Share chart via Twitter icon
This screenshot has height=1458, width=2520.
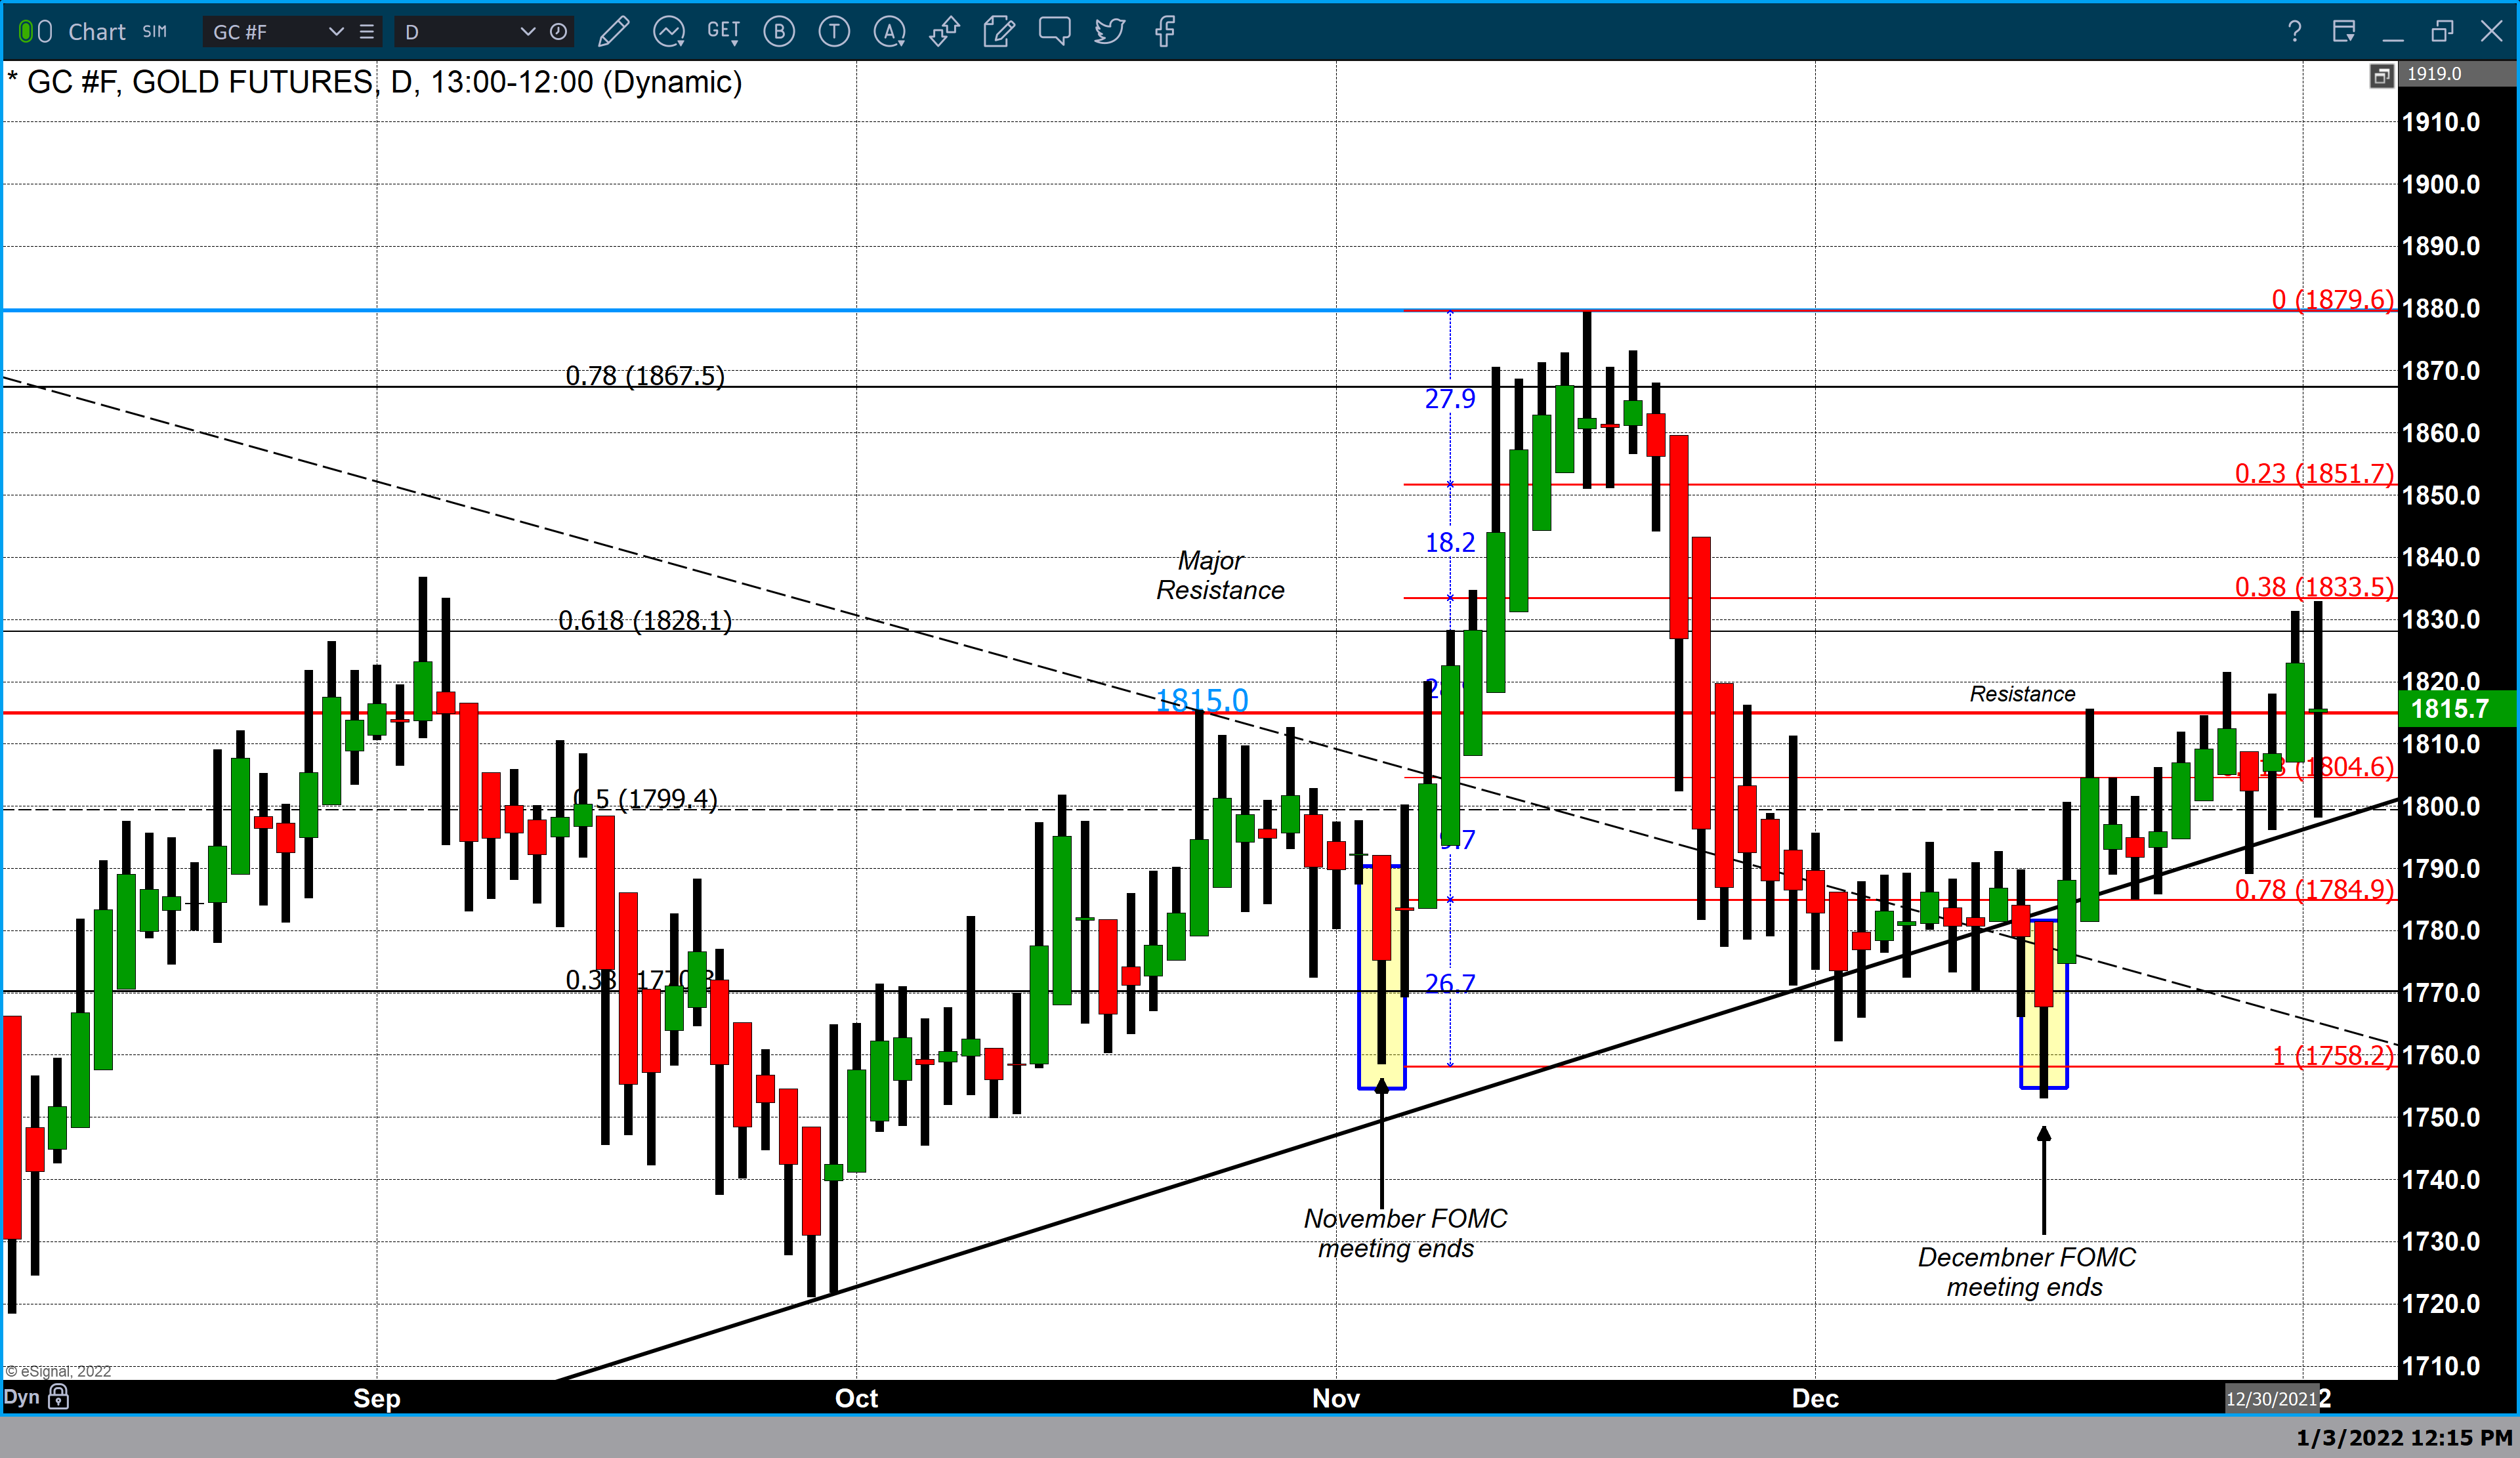[1109, 32]
